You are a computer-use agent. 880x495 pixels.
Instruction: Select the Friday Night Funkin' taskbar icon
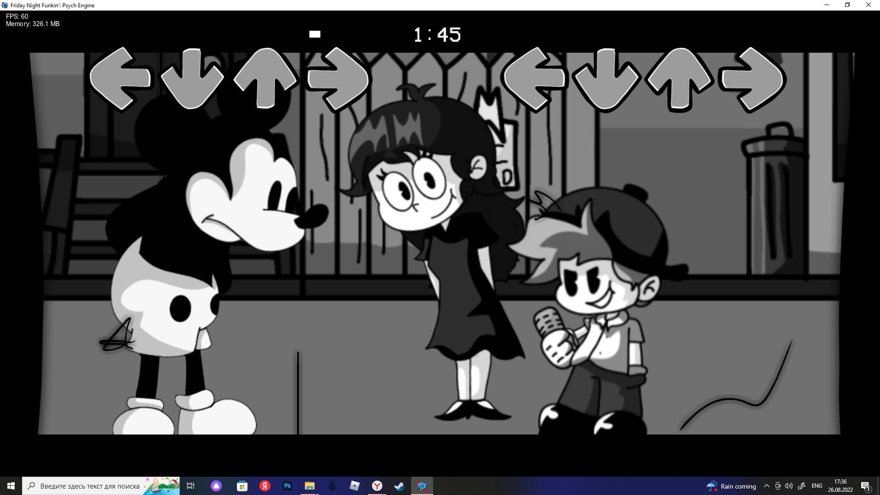coord(422,486)
